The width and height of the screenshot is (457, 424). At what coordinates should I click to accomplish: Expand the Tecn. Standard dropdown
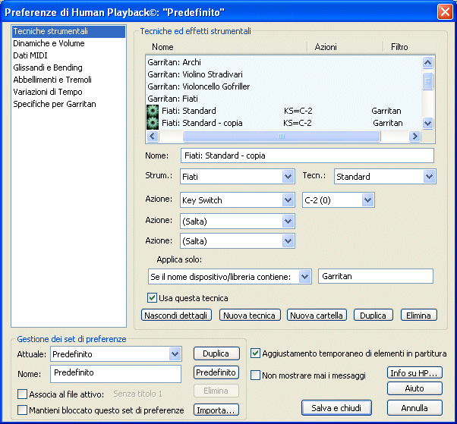[x=430, y=177]
